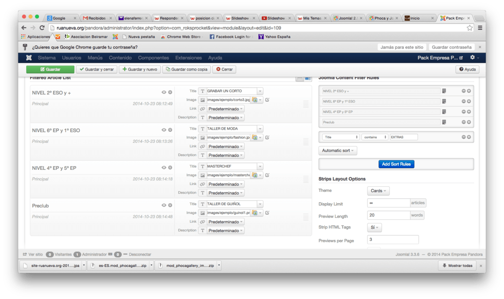504x299 pixels.
Task: Click Guardar como copia
Action: tap(186, 70)
